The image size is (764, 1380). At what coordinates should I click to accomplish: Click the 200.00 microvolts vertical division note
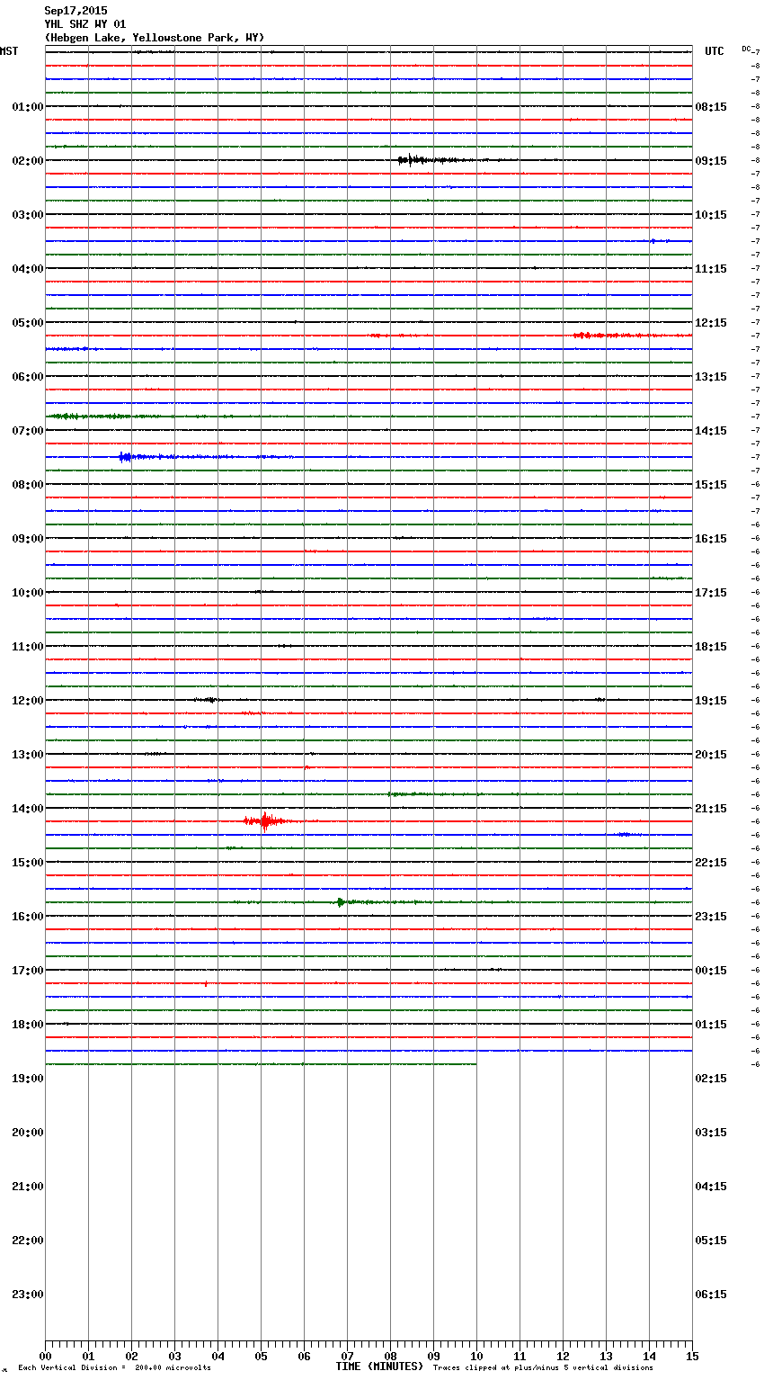pyautogui.click(x=114, y=1367)
